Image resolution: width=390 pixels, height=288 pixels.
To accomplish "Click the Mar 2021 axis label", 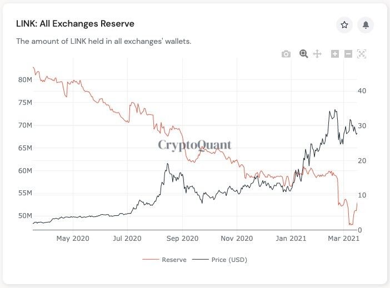I will point(343,239).
